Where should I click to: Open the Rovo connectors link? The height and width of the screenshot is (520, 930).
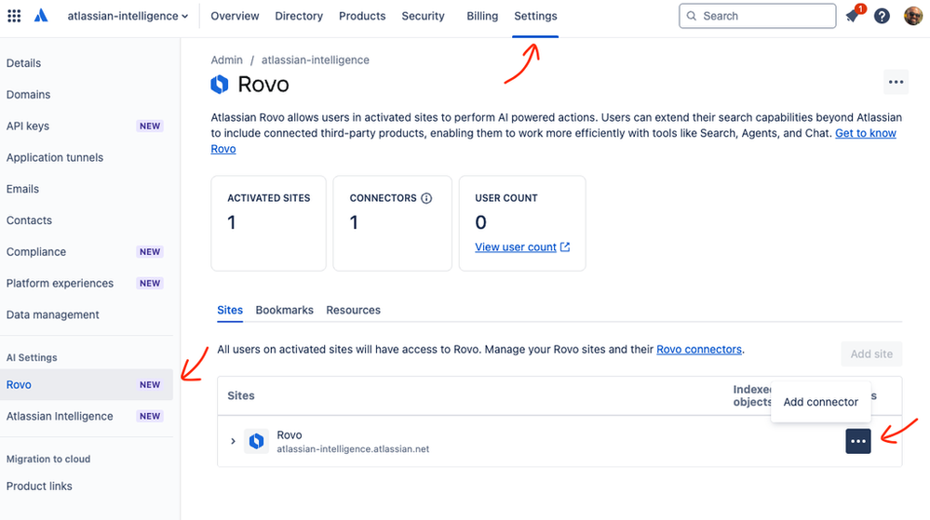[699, 349]
